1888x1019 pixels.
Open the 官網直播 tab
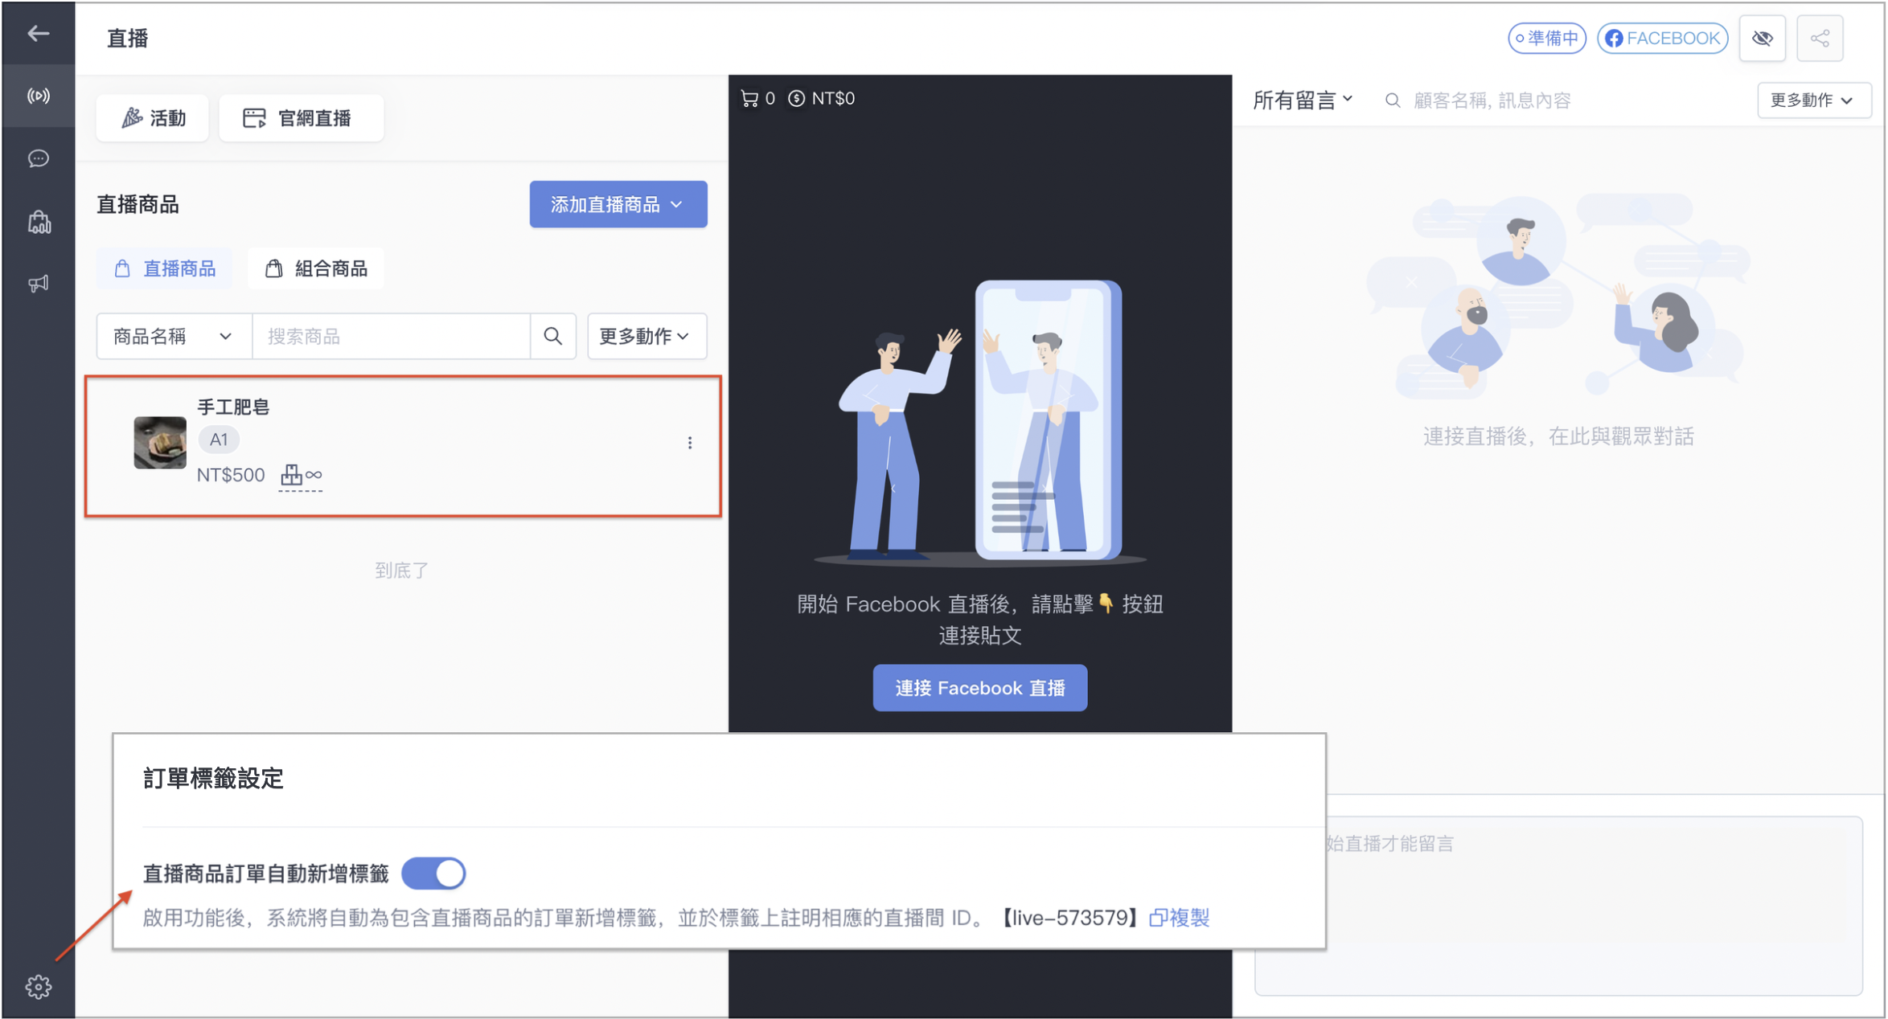tap(301, 118)
